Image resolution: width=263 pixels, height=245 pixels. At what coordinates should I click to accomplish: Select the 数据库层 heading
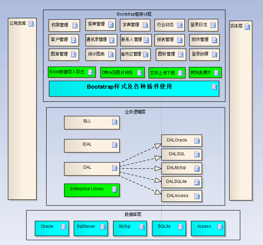tap(133, 214)
